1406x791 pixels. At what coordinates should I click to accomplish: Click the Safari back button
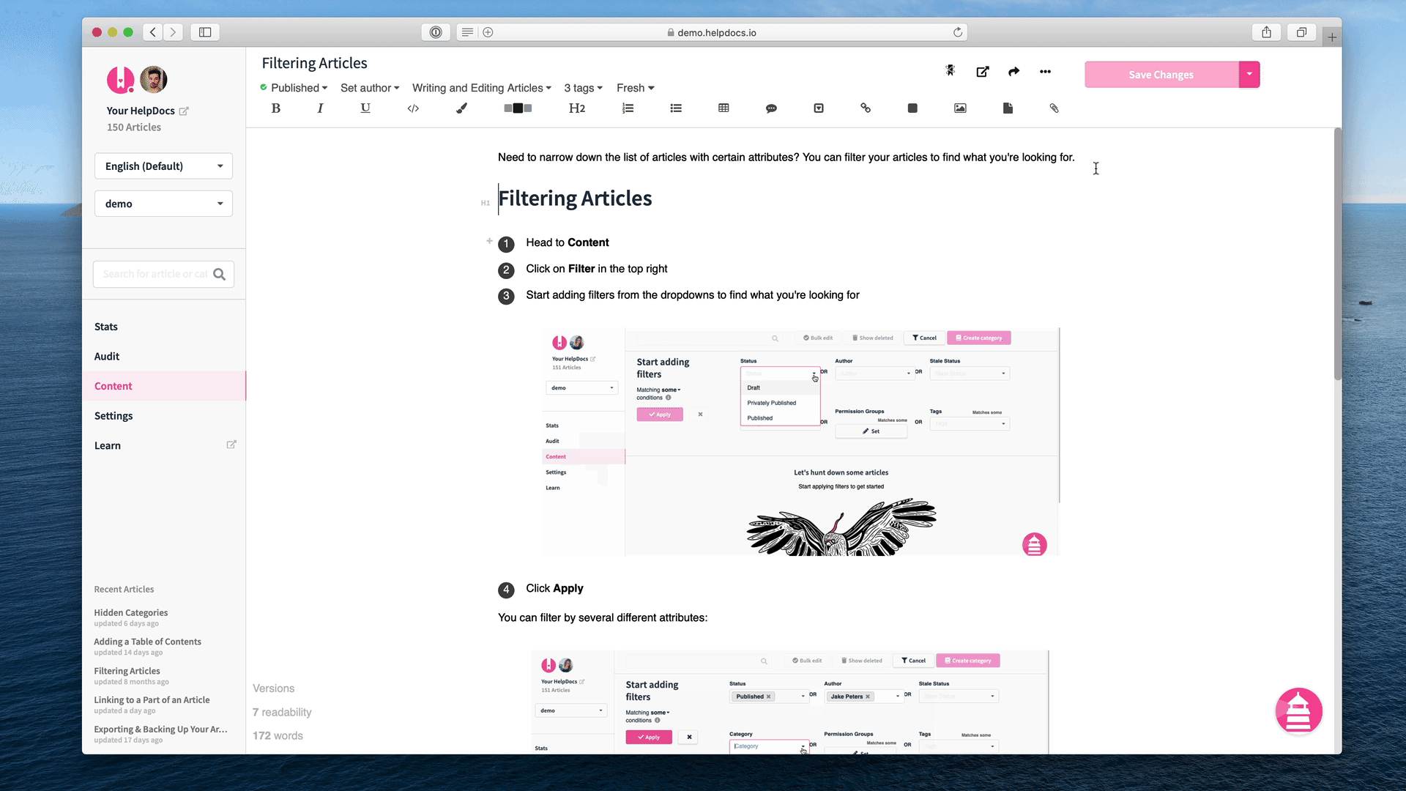[x=153, y=32]
